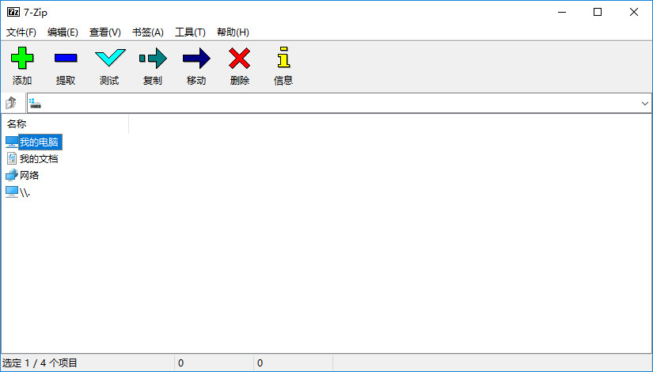The image size is (653, 372).
Task: Click the document icon beside 我的文档
Action: (x=12, y=158)
